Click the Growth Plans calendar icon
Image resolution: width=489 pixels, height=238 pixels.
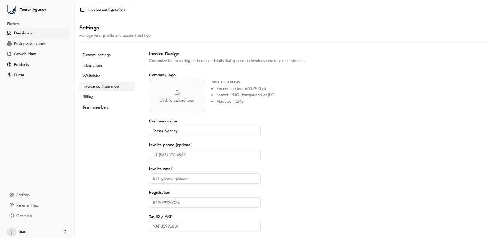pyautogui.click(x=10, y=54)
